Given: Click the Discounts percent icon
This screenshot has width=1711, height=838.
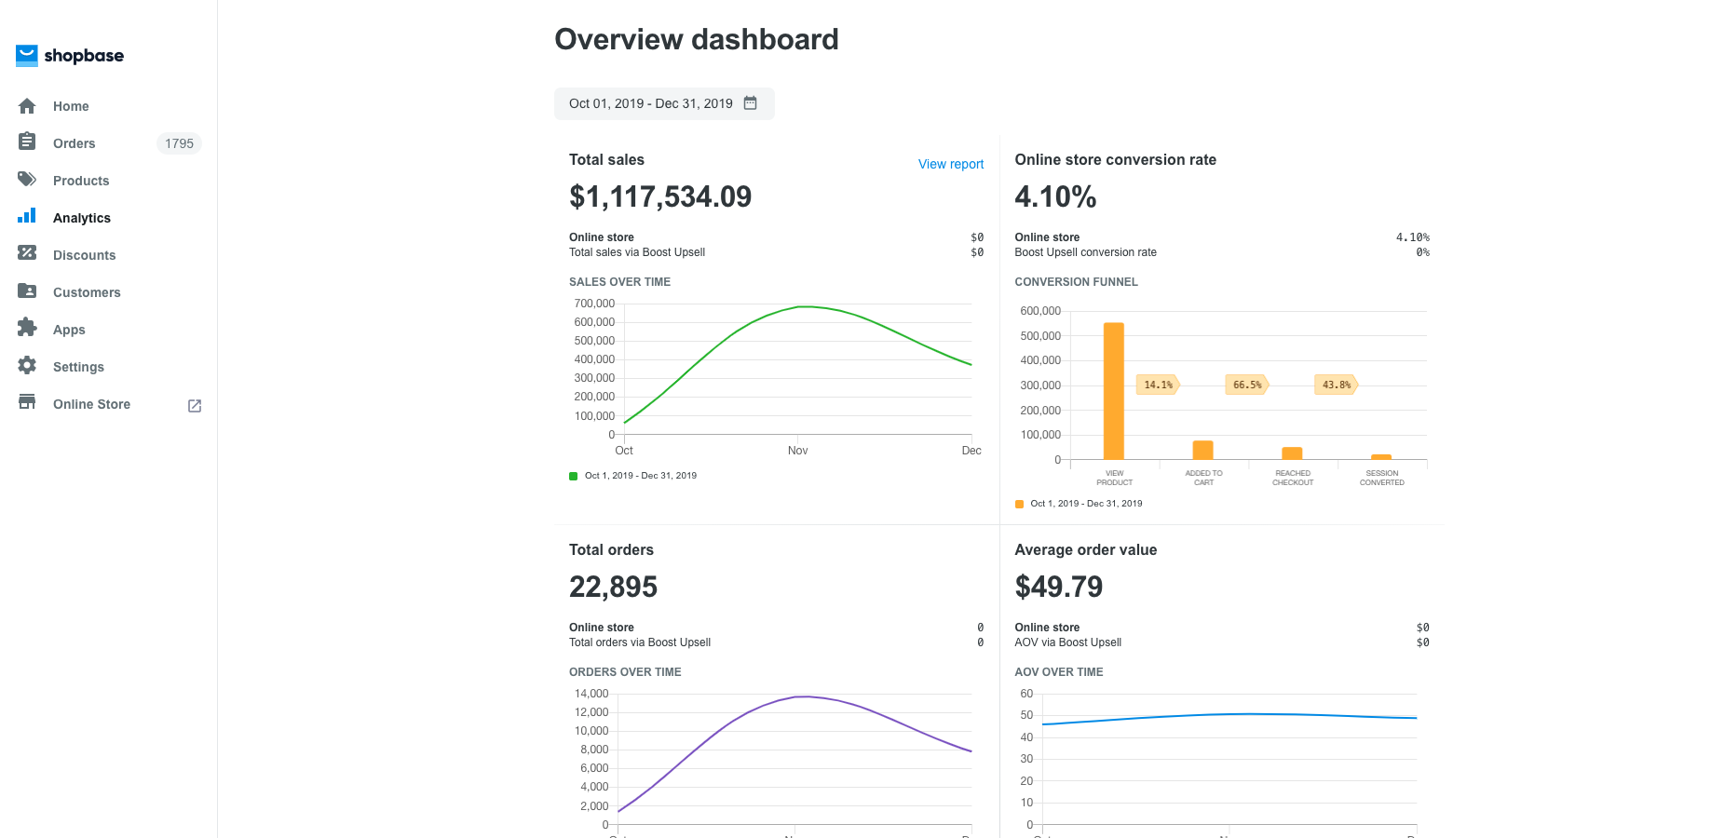Looking at the screenshot, I should point(27,253).
